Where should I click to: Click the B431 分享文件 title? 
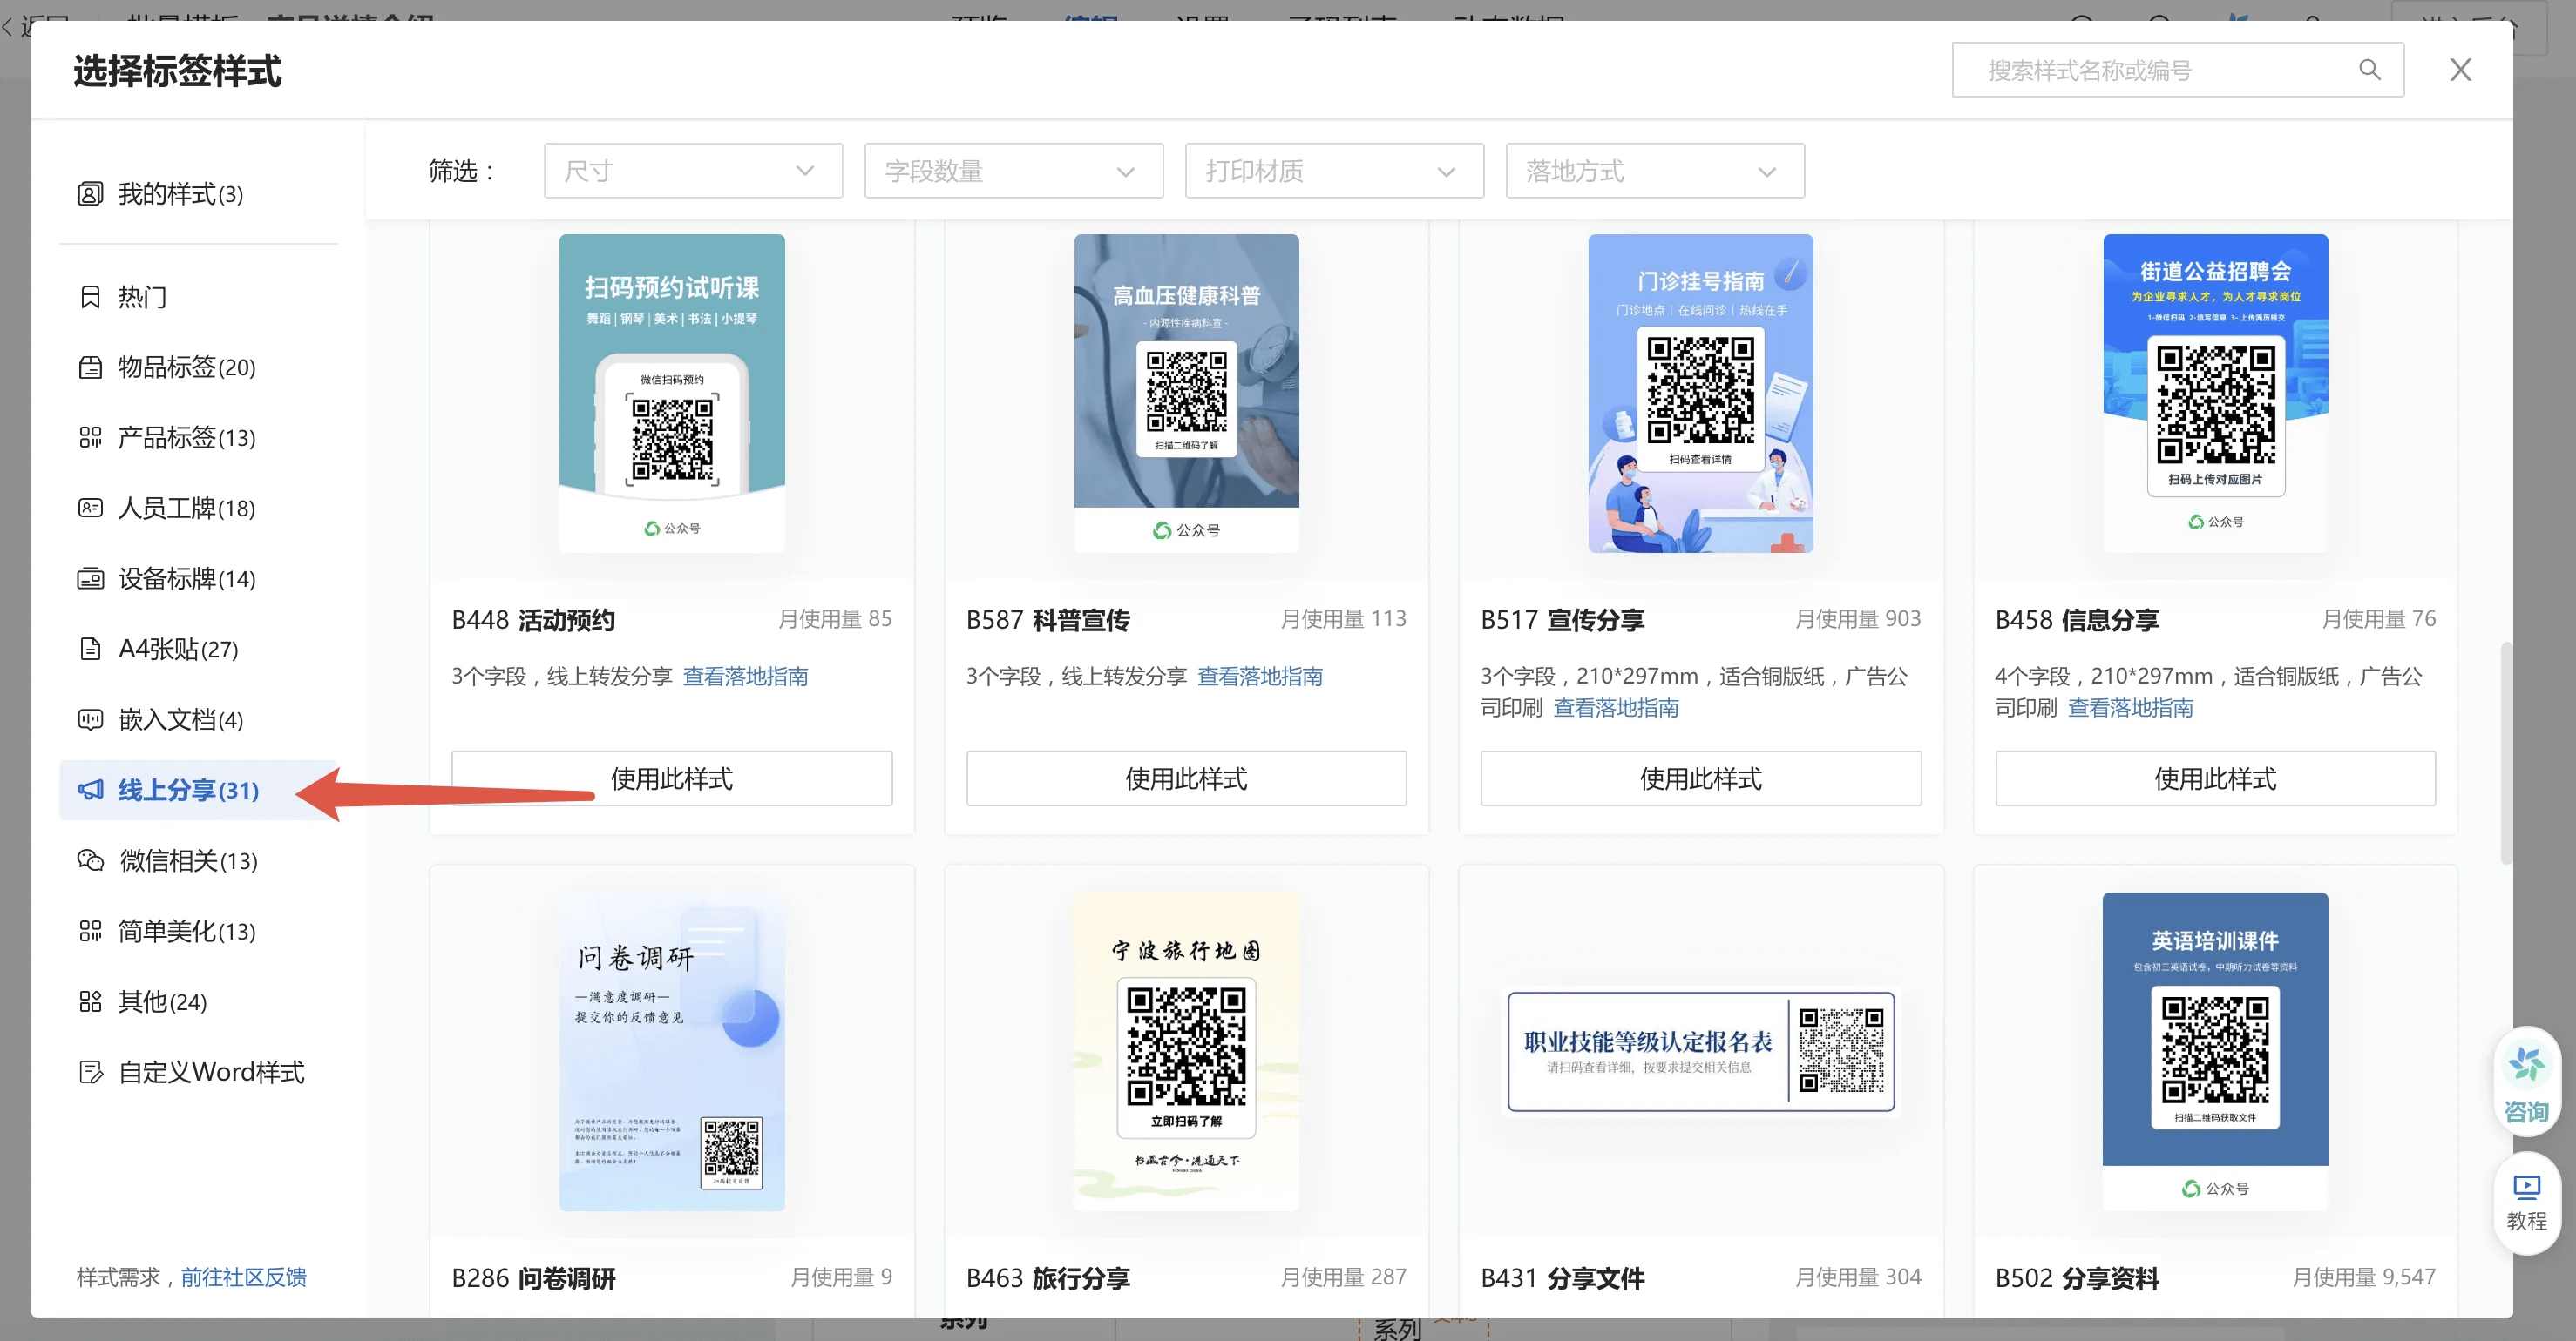(x=1562, y=1278)
